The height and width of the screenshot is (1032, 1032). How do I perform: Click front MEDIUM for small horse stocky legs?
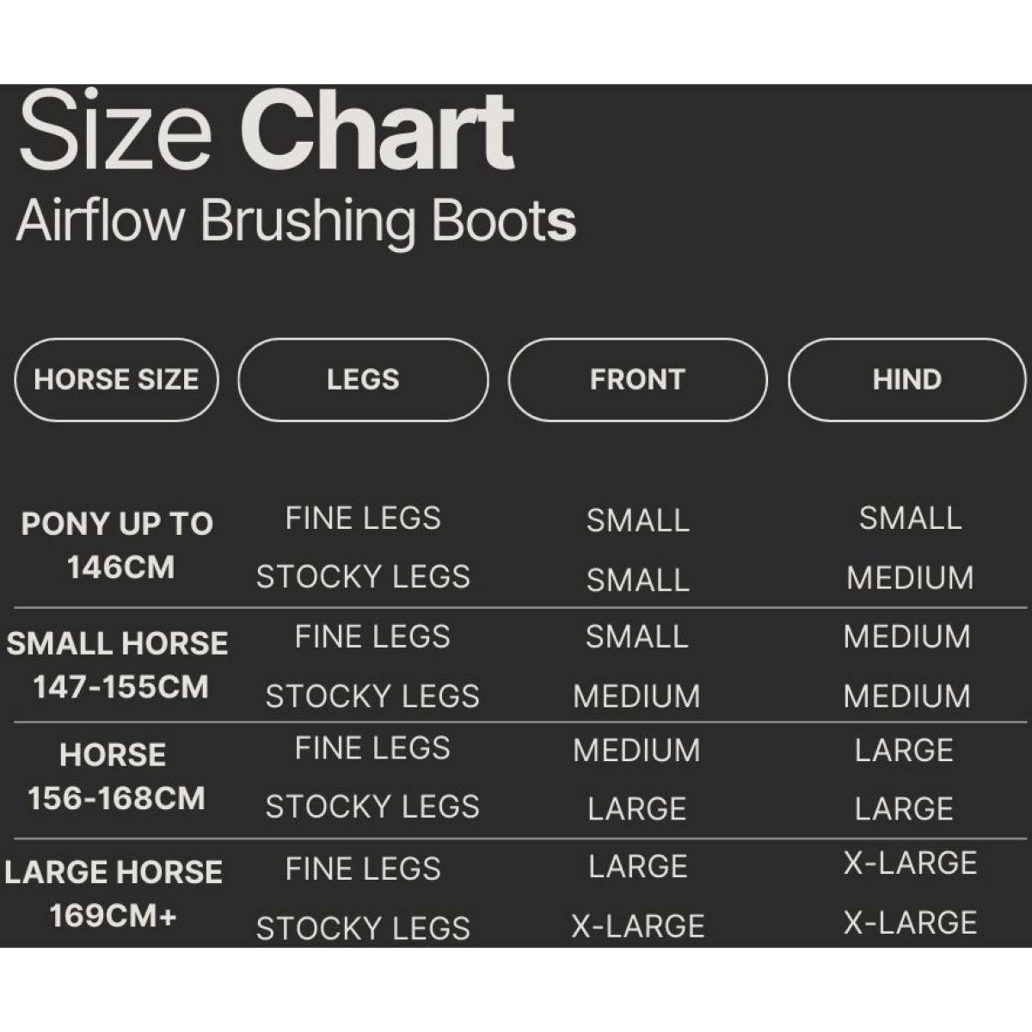(637, 696)
